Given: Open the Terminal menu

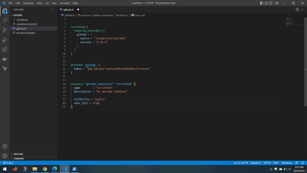Looking at the screenshot, I should click(65, 3).
